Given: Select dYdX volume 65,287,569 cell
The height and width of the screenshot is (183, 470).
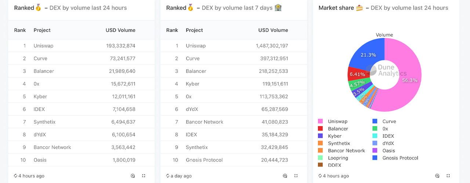Looking at the screenshot, I should tap(275, 109).
